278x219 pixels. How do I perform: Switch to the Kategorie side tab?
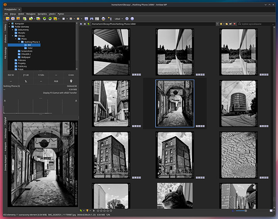pyautogui.click(x=5, y=146)
